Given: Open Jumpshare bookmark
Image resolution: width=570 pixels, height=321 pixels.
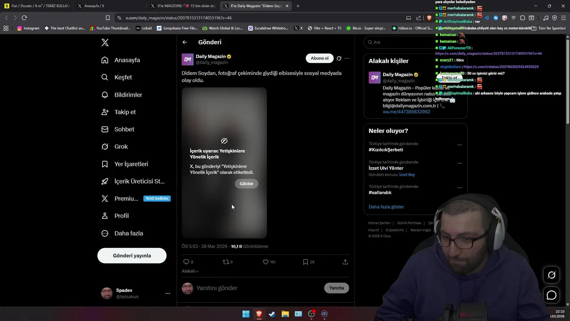Looking at the screenshot, I should 177,28.
